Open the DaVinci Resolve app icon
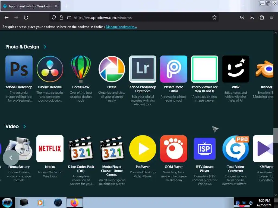 click(50, 69)
